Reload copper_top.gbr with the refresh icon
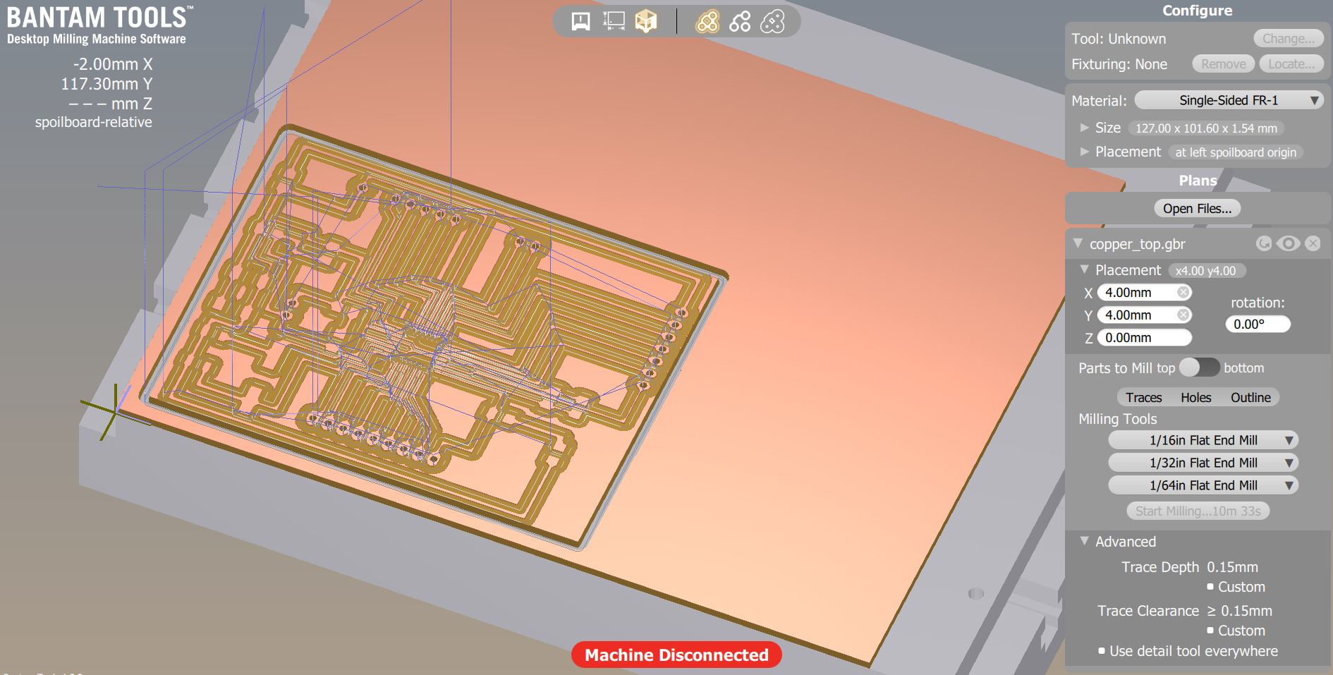The width and height of the screenshot is (1333, 675). (1264, 243)
